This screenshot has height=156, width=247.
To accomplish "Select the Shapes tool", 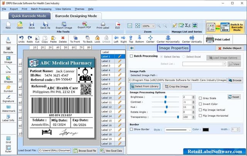I will click(x=8, y=78).
